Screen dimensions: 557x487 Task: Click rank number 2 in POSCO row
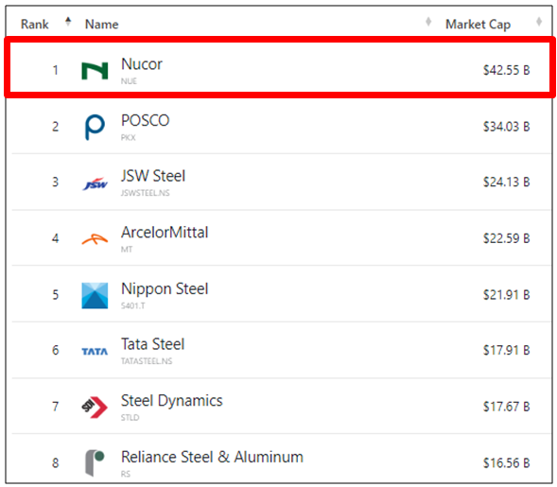tap(56, 127)
